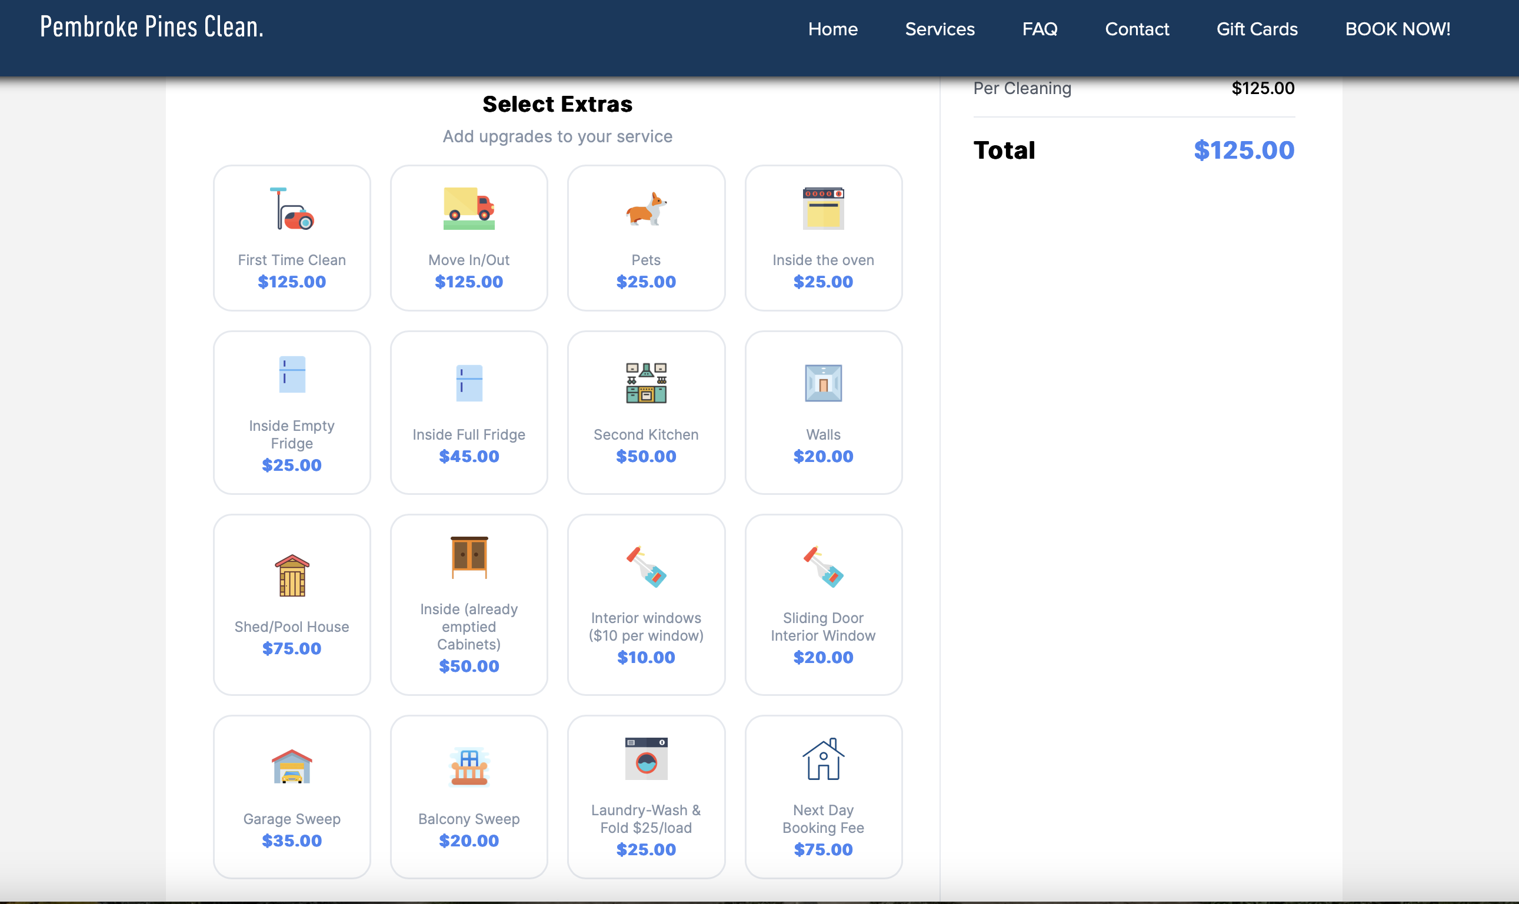
Task: Open the FAQ menu item
Action: 1040,29
